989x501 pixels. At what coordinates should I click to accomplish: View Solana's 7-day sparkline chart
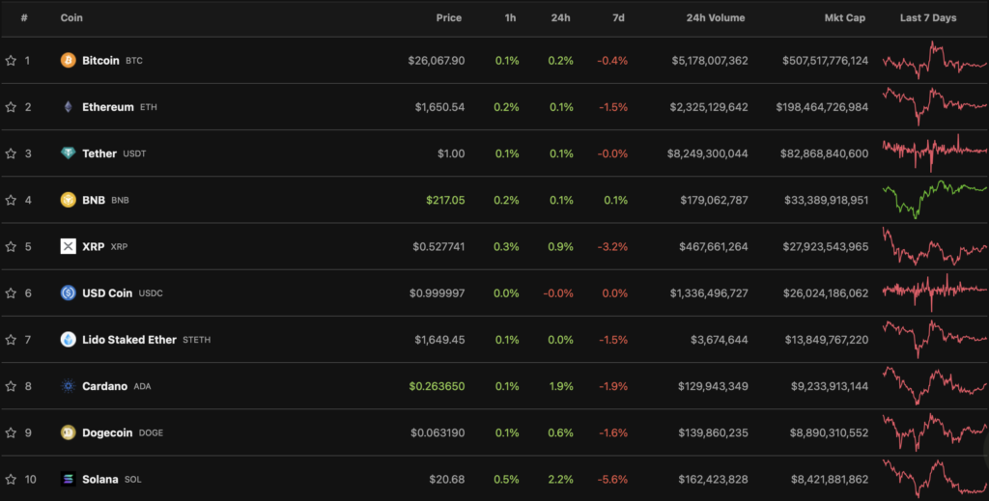(x=935, y=478)
